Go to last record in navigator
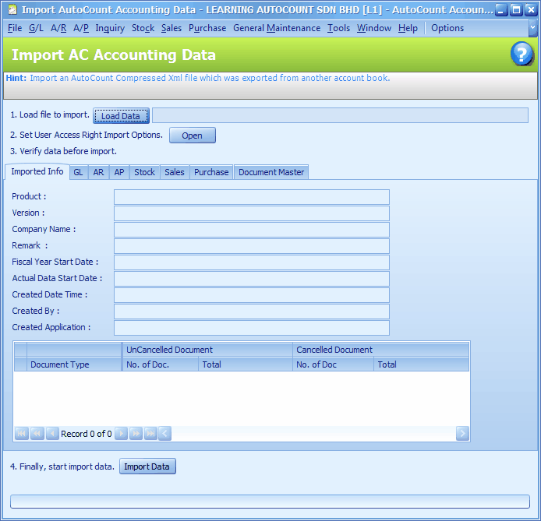 [x=150, y=434]
